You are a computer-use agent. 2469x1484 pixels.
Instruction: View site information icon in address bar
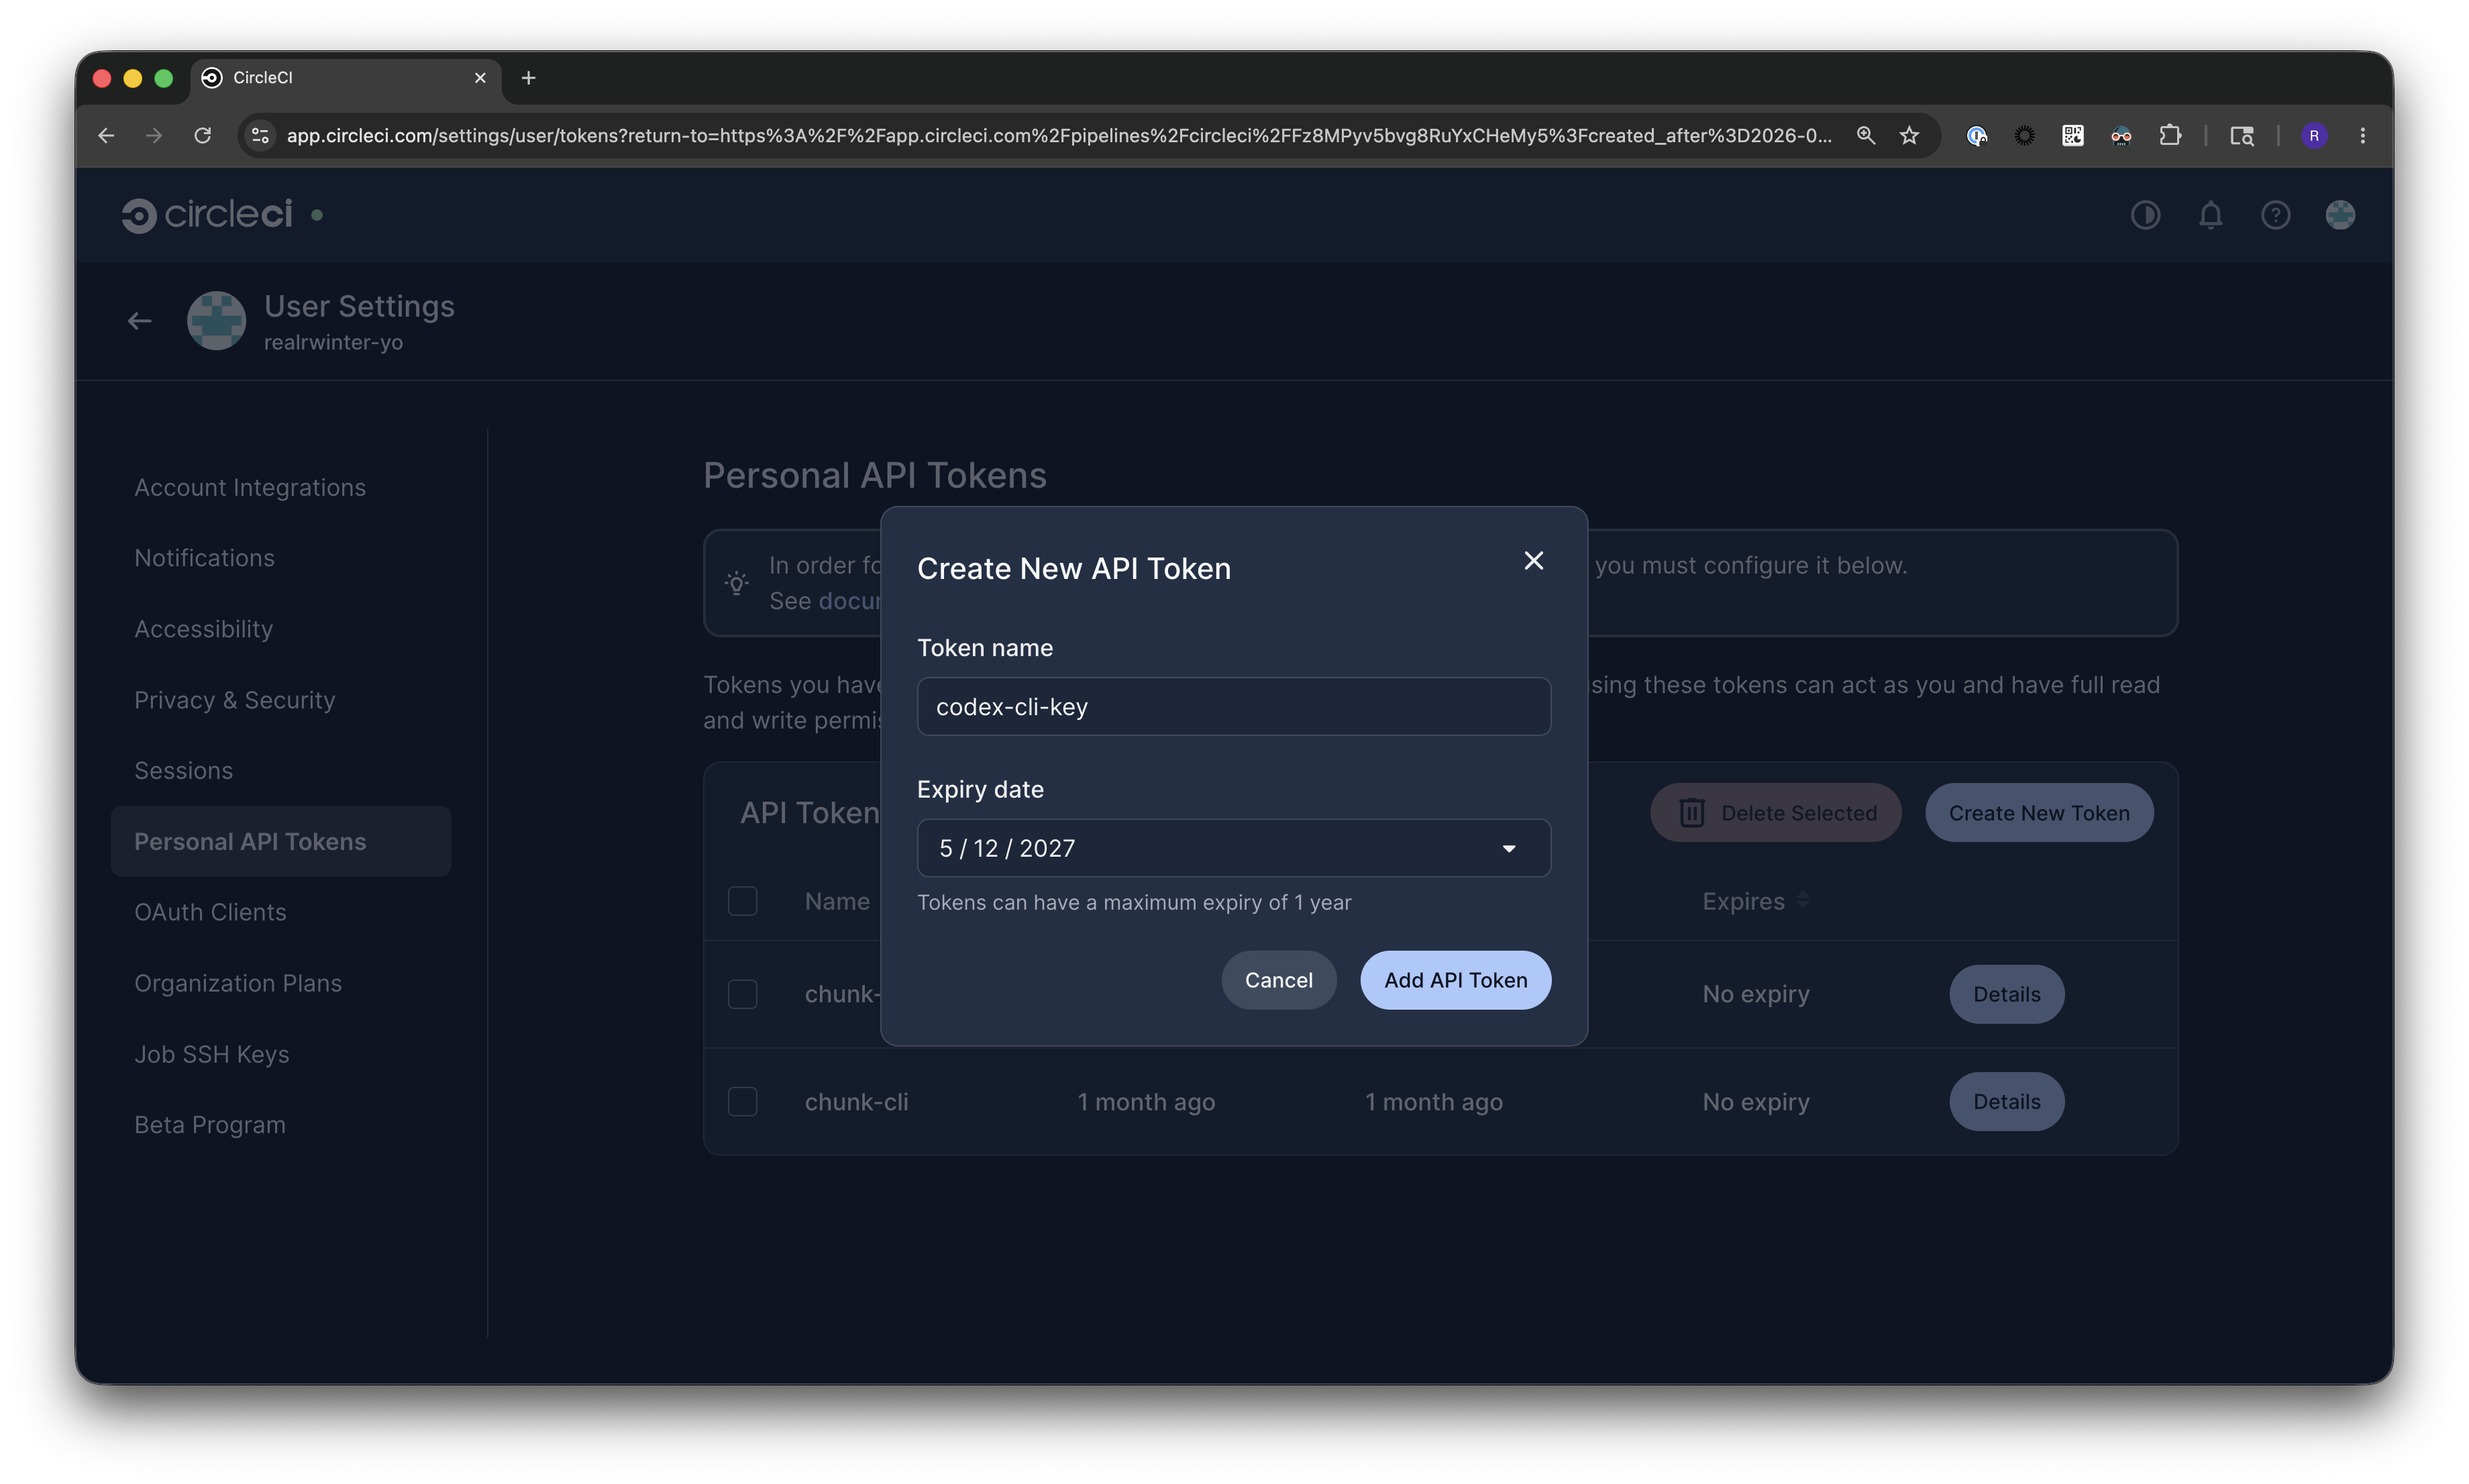point(260,135)
